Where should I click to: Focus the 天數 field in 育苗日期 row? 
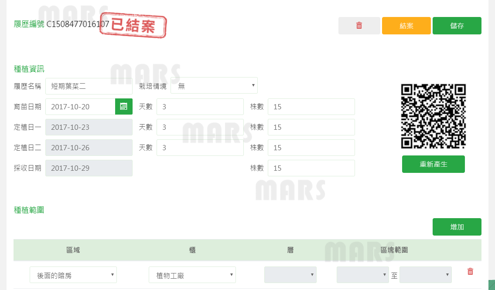tap(200, 107)
